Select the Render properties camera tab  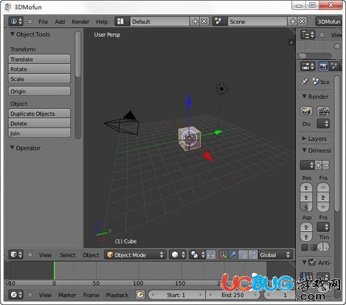pos(324,66)
